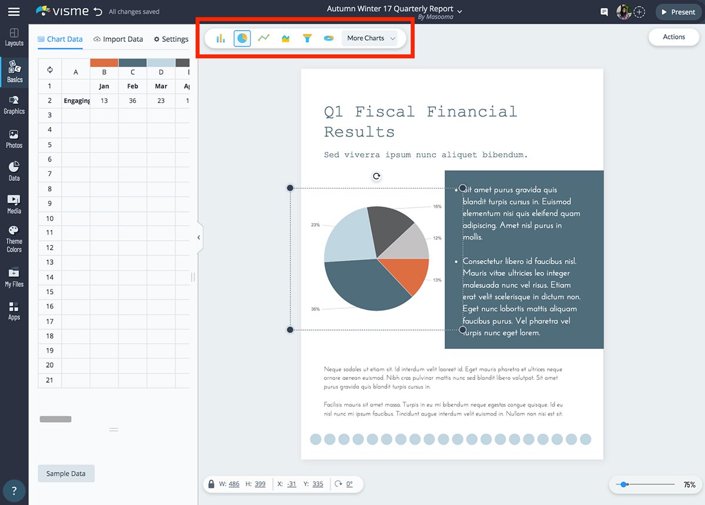Toggle the lock aspect ratio icon
705x505 pixels.
click(x=211, y=484)
